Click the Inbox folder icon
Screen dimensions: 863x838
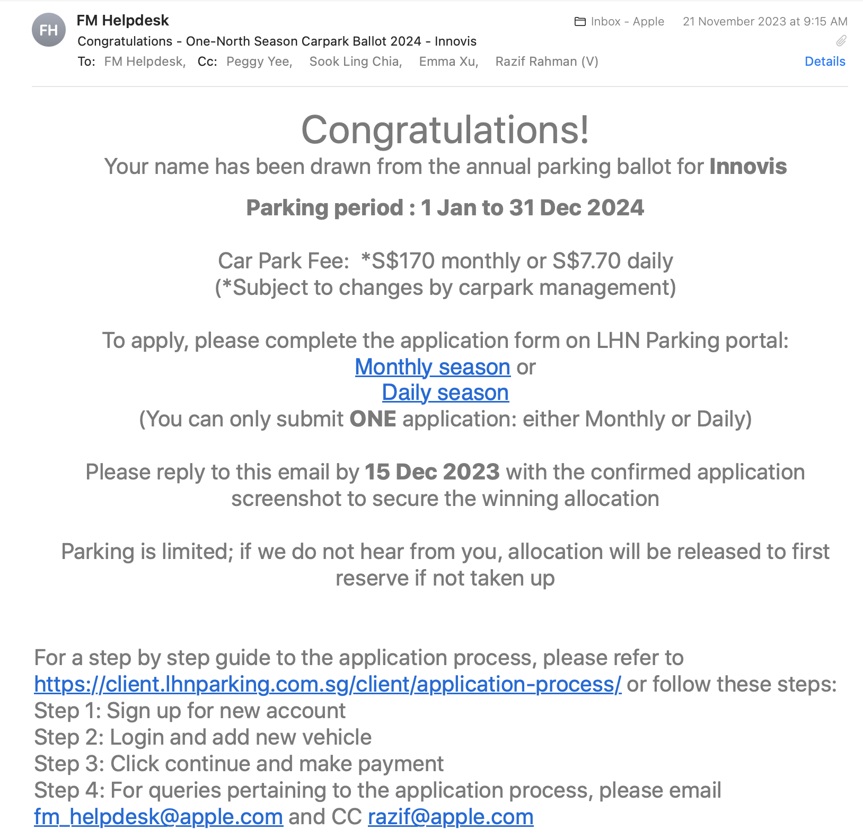click(x=580, y=22)
